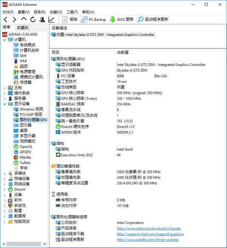Collapse the 计算机 tree node
227x248 pixels.
pyautogui.click(x=5, y=40)
